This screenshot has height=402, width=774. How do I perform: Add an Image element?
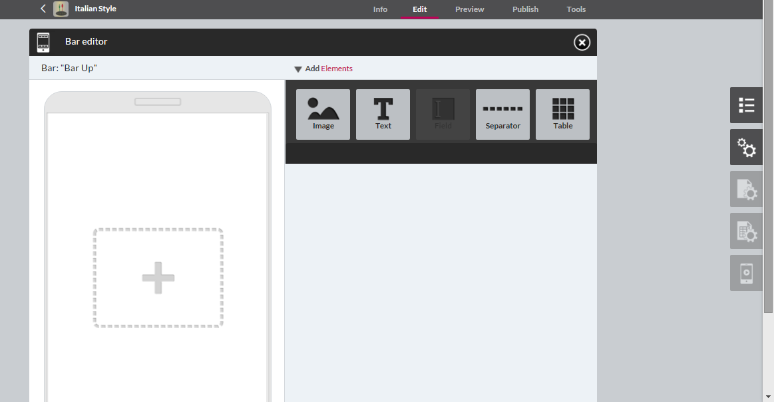323,114
